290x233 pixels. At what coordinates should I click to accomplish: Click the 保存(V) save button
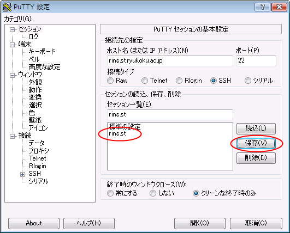point(256,143)
